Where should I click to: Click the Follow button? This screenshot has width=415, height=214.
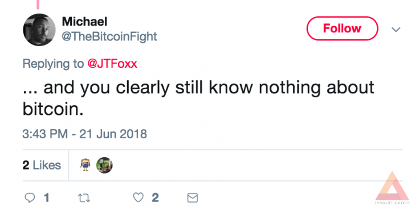[342, 28]
